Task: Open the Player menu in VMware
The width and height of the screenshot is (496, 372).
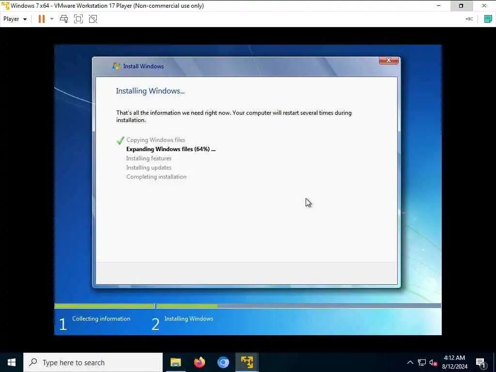Action: (x=15, y=19)
